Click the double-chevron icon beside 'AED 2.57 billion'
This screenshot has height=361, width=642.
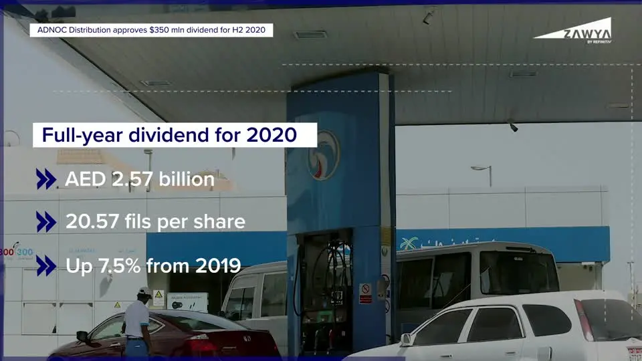46,179
